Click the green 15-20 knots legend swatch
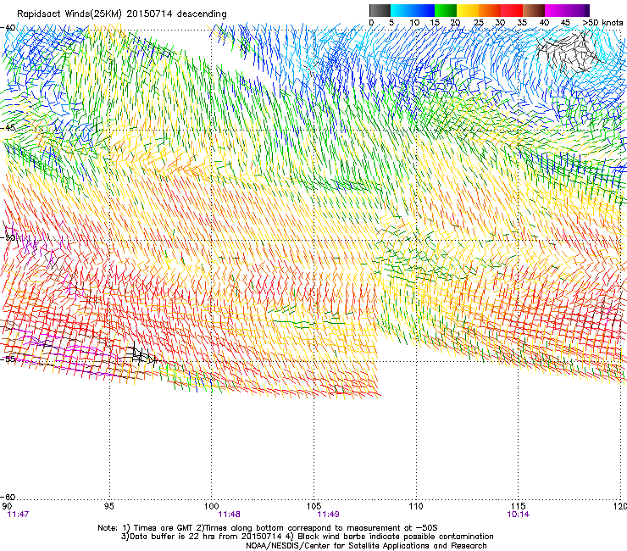Screen dimensions: 627x551 pos(446,10)
